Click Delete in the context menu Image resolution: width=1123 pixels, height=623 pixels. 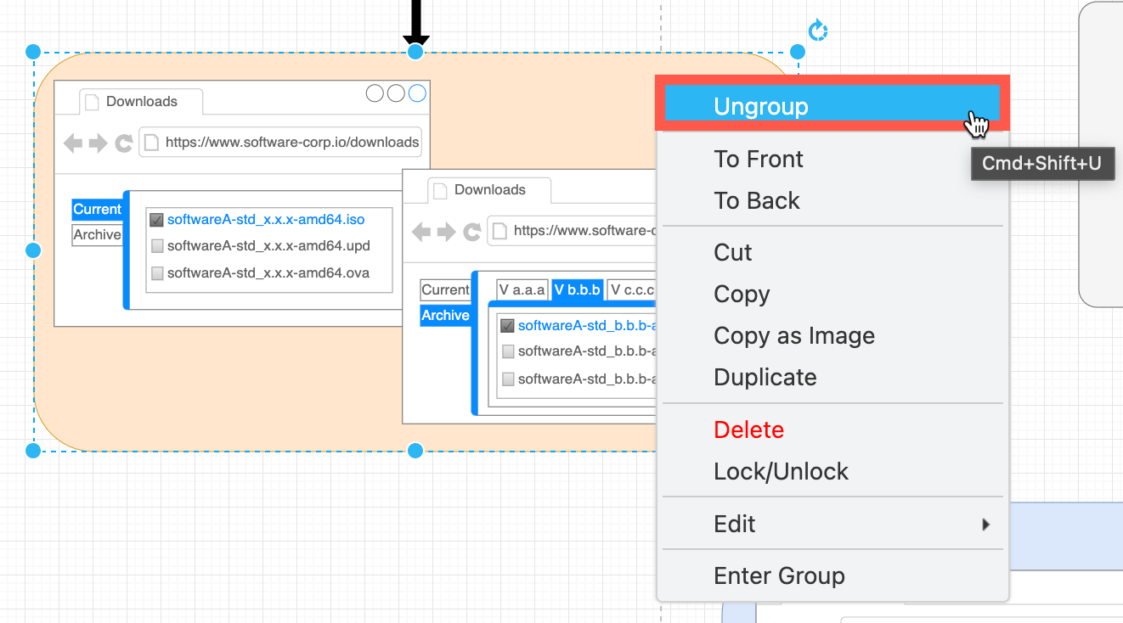click(748, 430)
